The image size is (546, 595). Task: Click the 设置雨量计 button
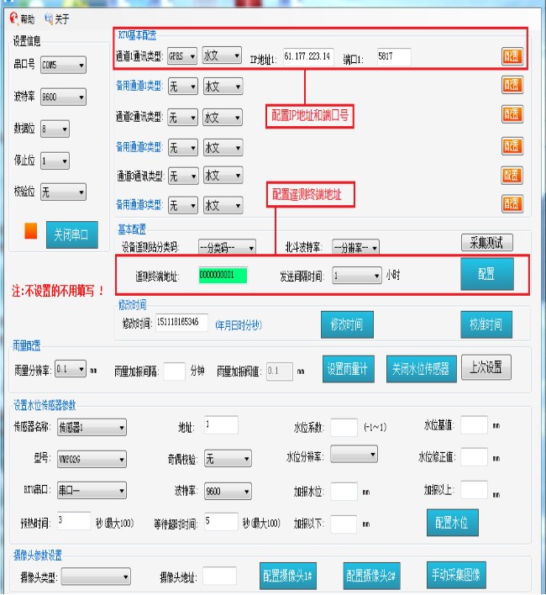349,369
